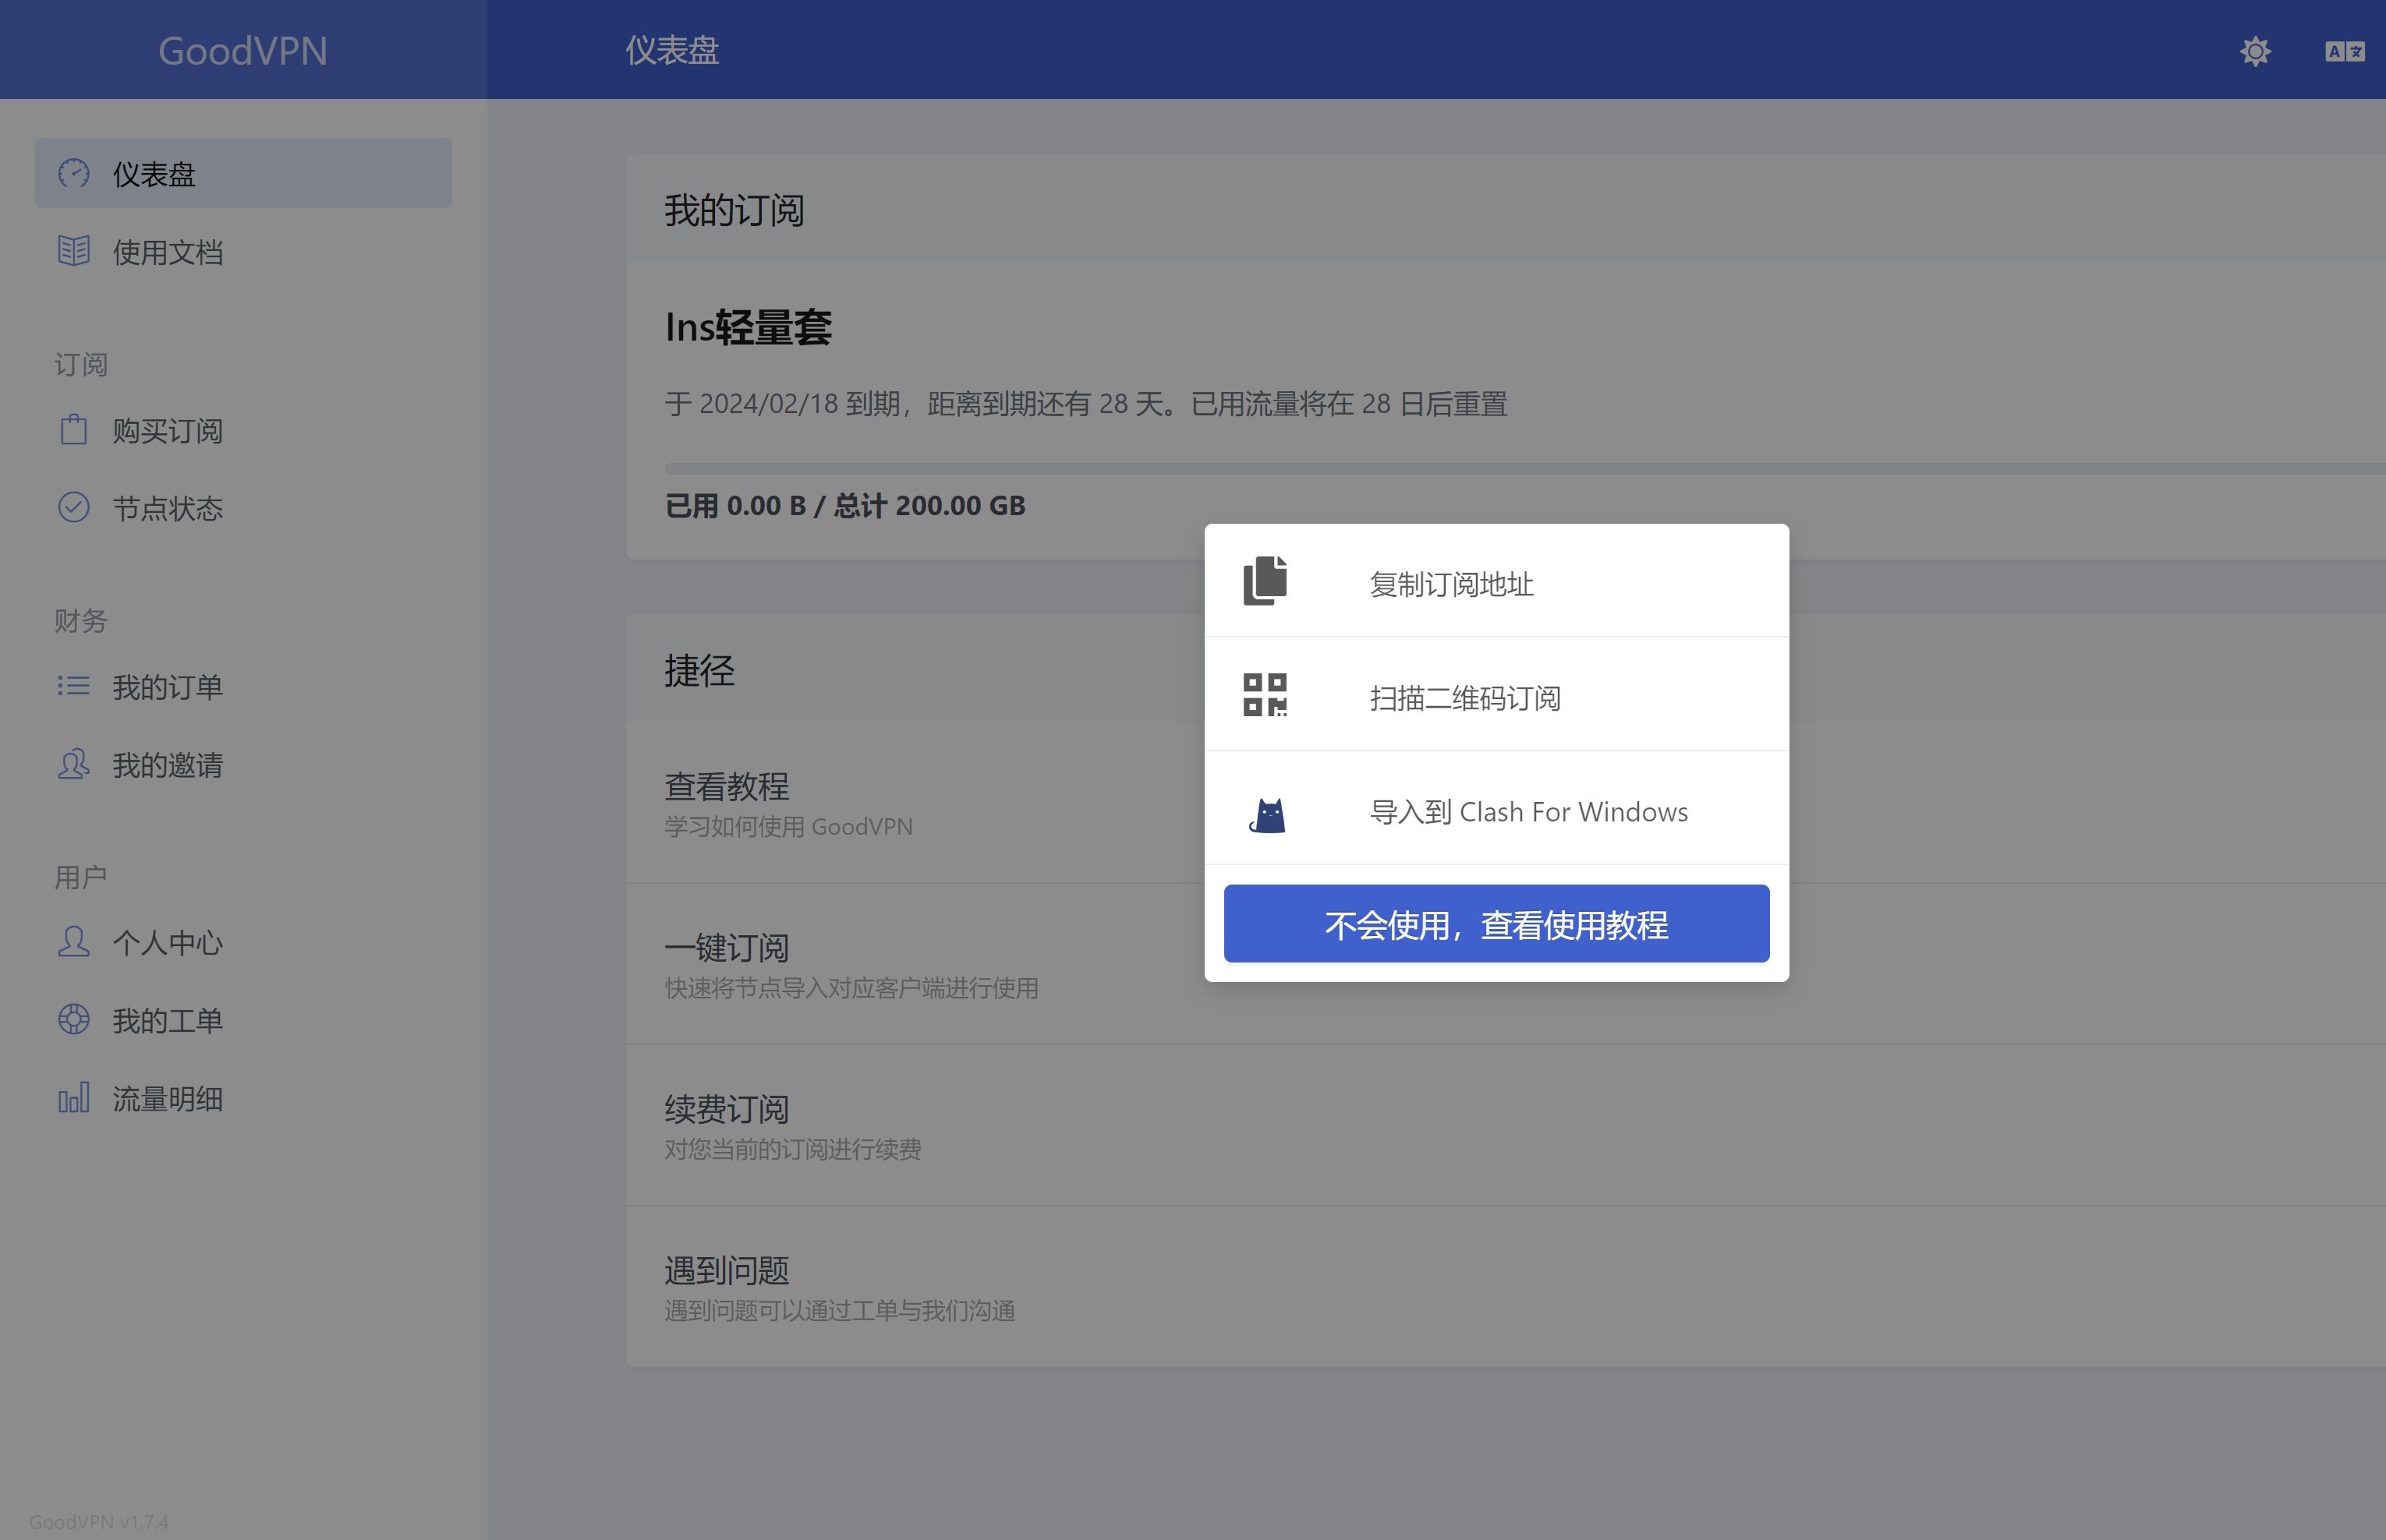Click the shopping bag icon for 购买订阅
Screen dimensions: 2386x1540
73,430
